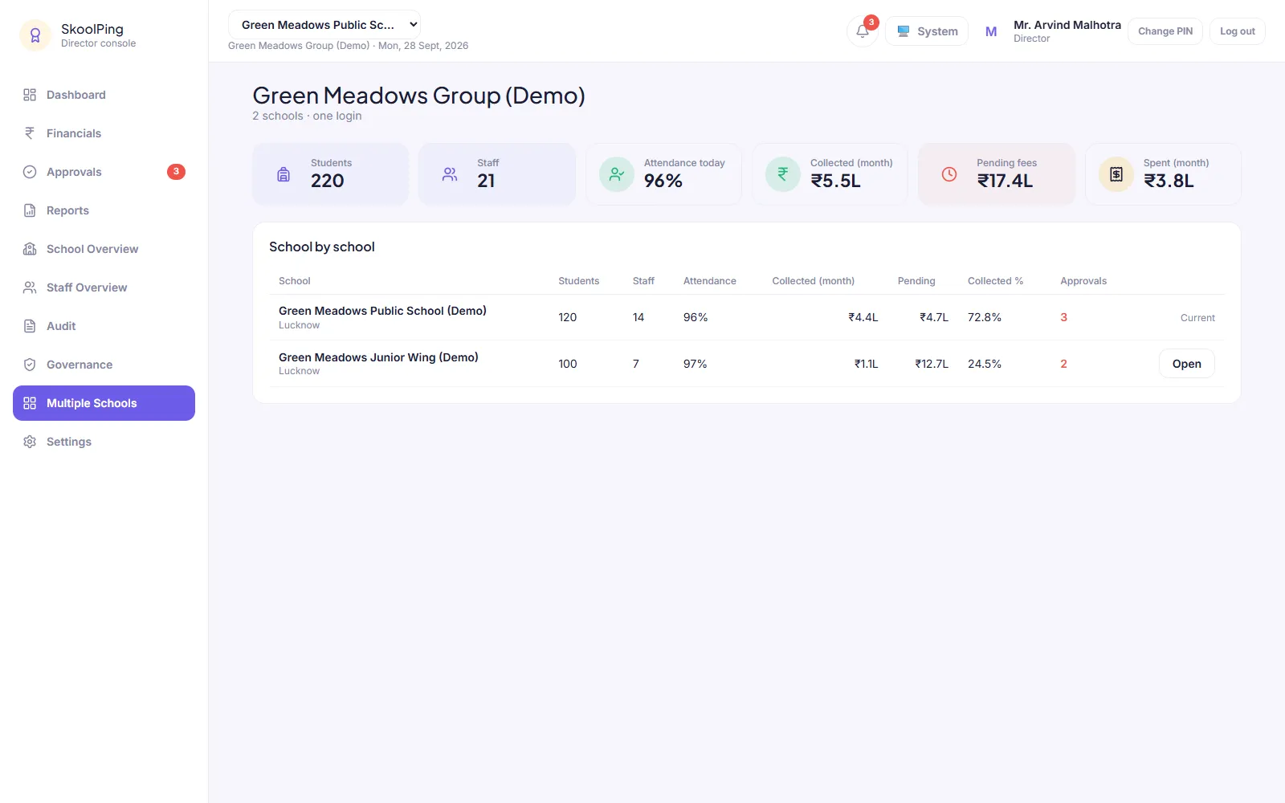The height and width of the screenshot is (803, 1285).
Task: Click the red 3 badge beside Approvals
Action: [176, 172]
